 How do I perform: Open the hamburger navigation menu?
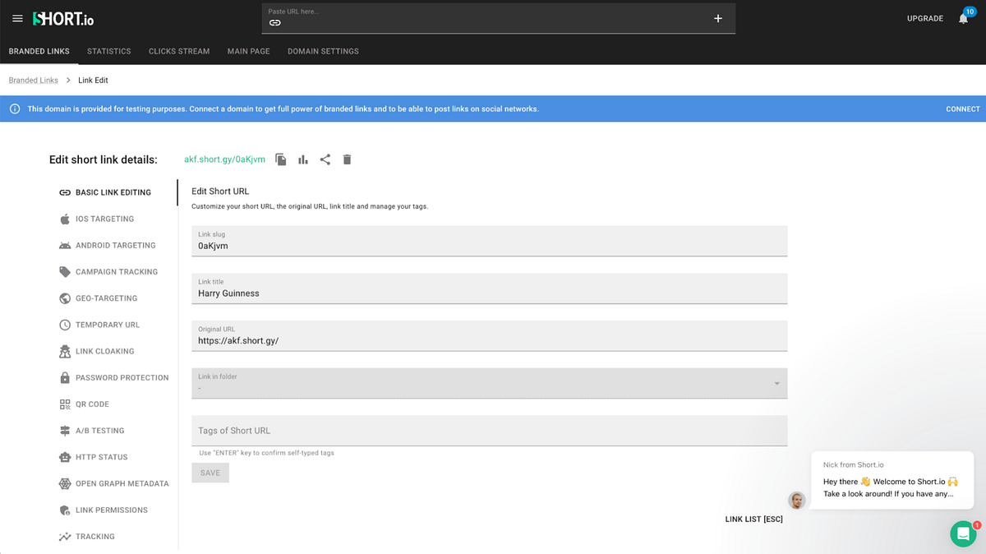17,18
